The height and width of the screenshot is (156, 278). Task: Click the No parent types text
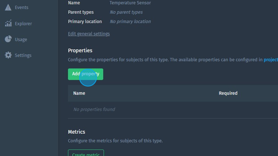pyautogui.click(x=126, y=12)
